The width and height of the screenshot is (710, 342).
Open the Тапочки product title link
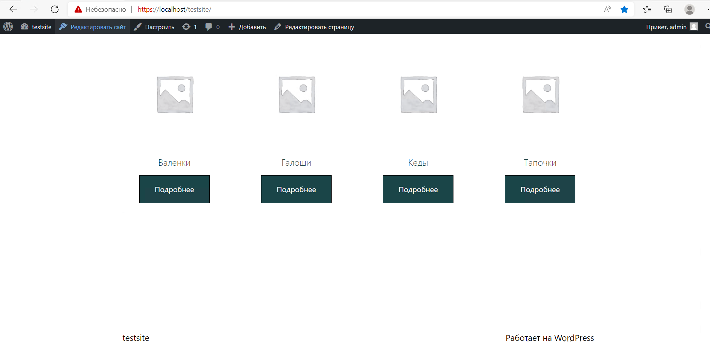point(540,163)
